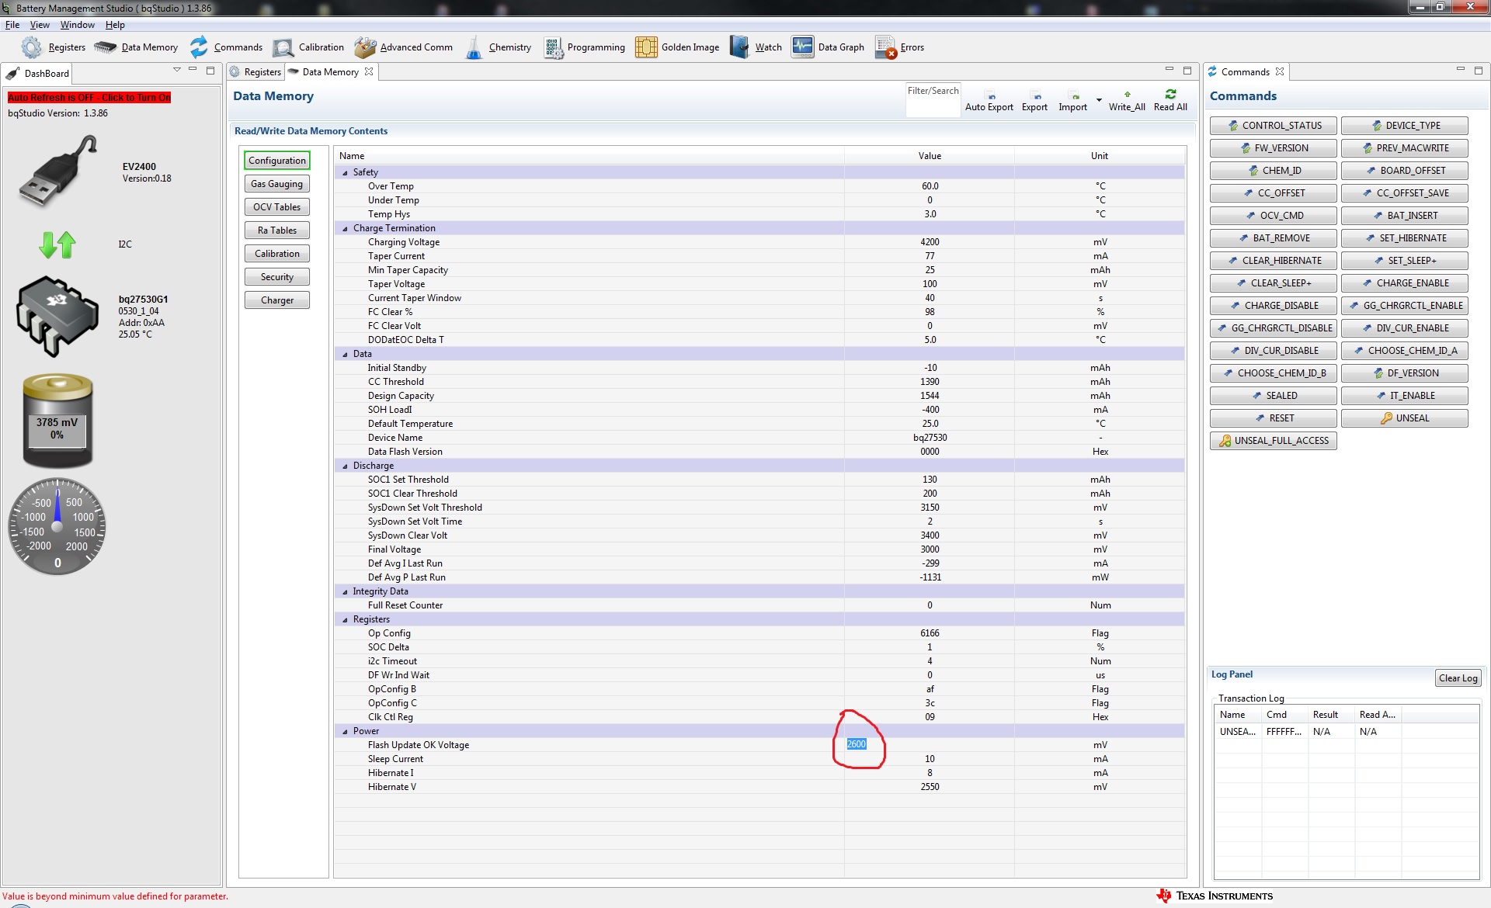Viewport: 1491px width, 908px height.
Task: Select the OCV Tables category button
Action: (277, 207)
